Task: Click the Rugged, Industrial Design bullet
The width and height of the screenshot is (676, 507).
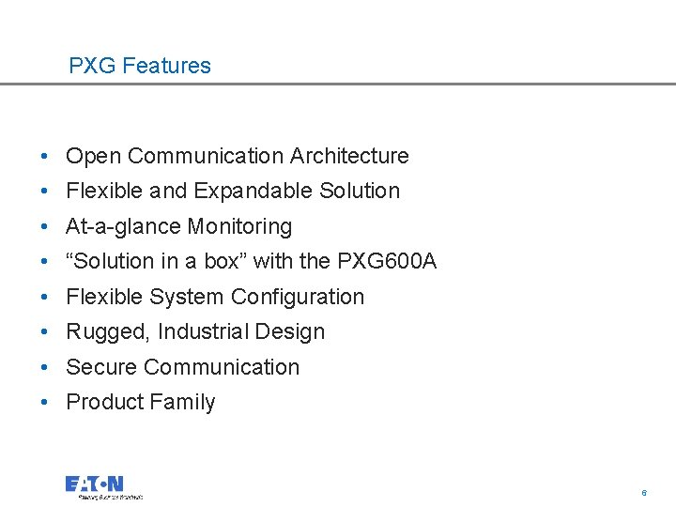Action: [195, 332]
